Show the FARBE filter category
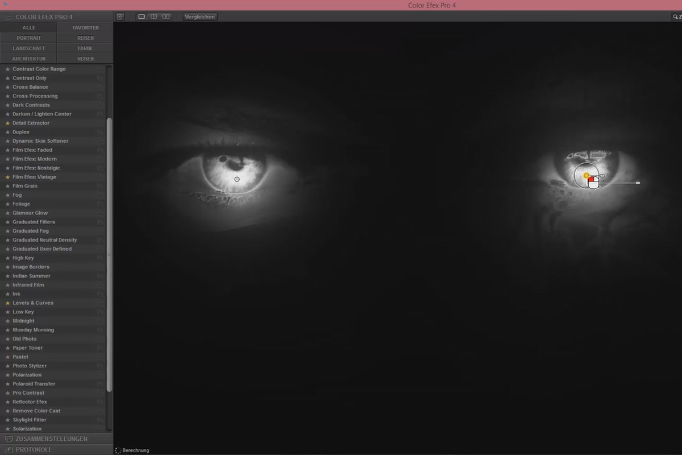This screenshot has width=682, height=455. pos(85,48)
